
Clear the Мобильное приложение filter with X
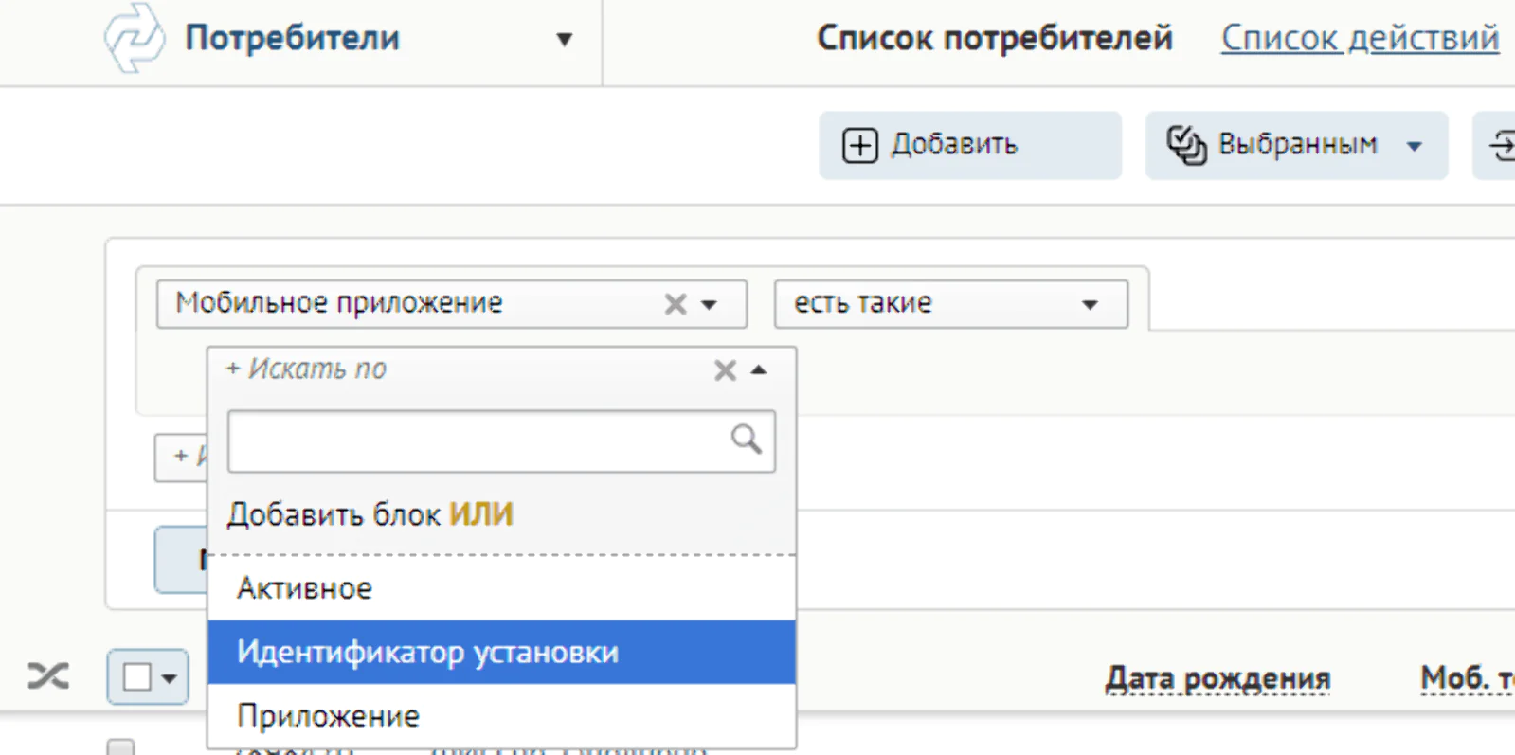click(x=675, y=304)
